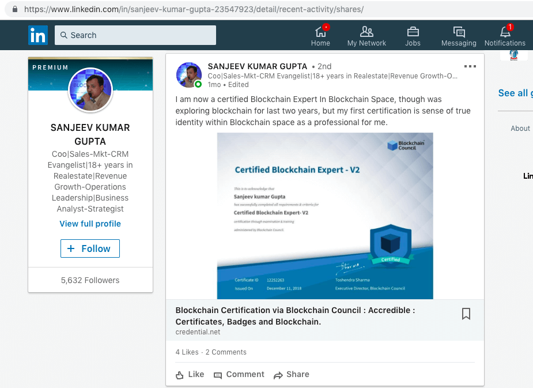Image resolution: width=533 pixels, height=388 pixels.
Task: Click the Comment button on post
Action: pos(239,374)
